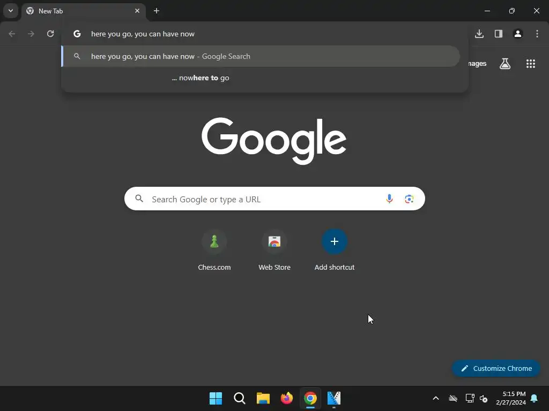
Task: Open notifications bell icon
Action: point(535,398)
